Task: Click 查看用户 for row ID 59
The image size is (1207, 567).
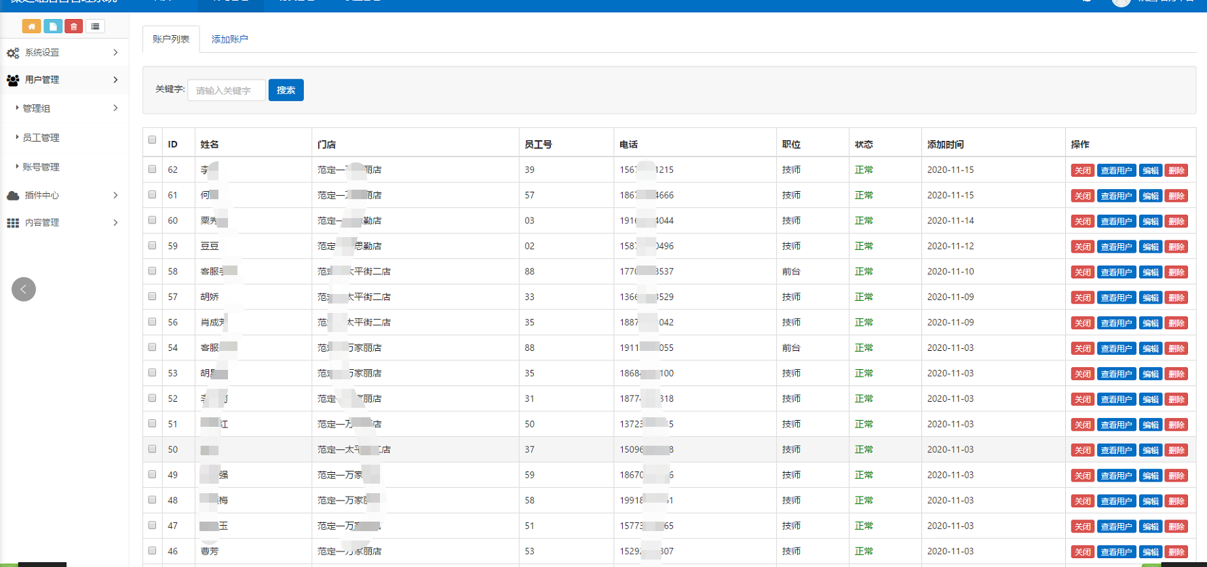Action: point(1116,247)
